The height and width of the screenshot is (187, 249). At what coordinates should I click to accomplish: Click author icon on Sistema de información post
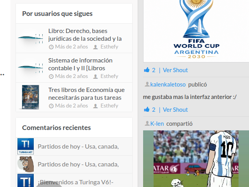click(95, 76)
